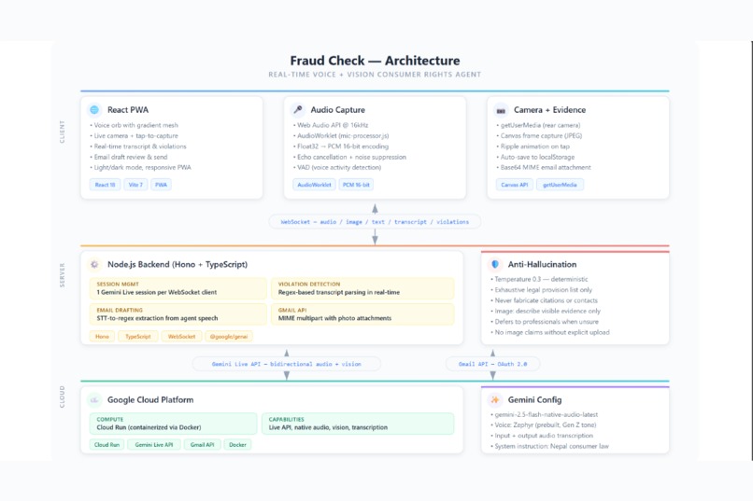Click the SESSION MGMT box

pos(178,288)
